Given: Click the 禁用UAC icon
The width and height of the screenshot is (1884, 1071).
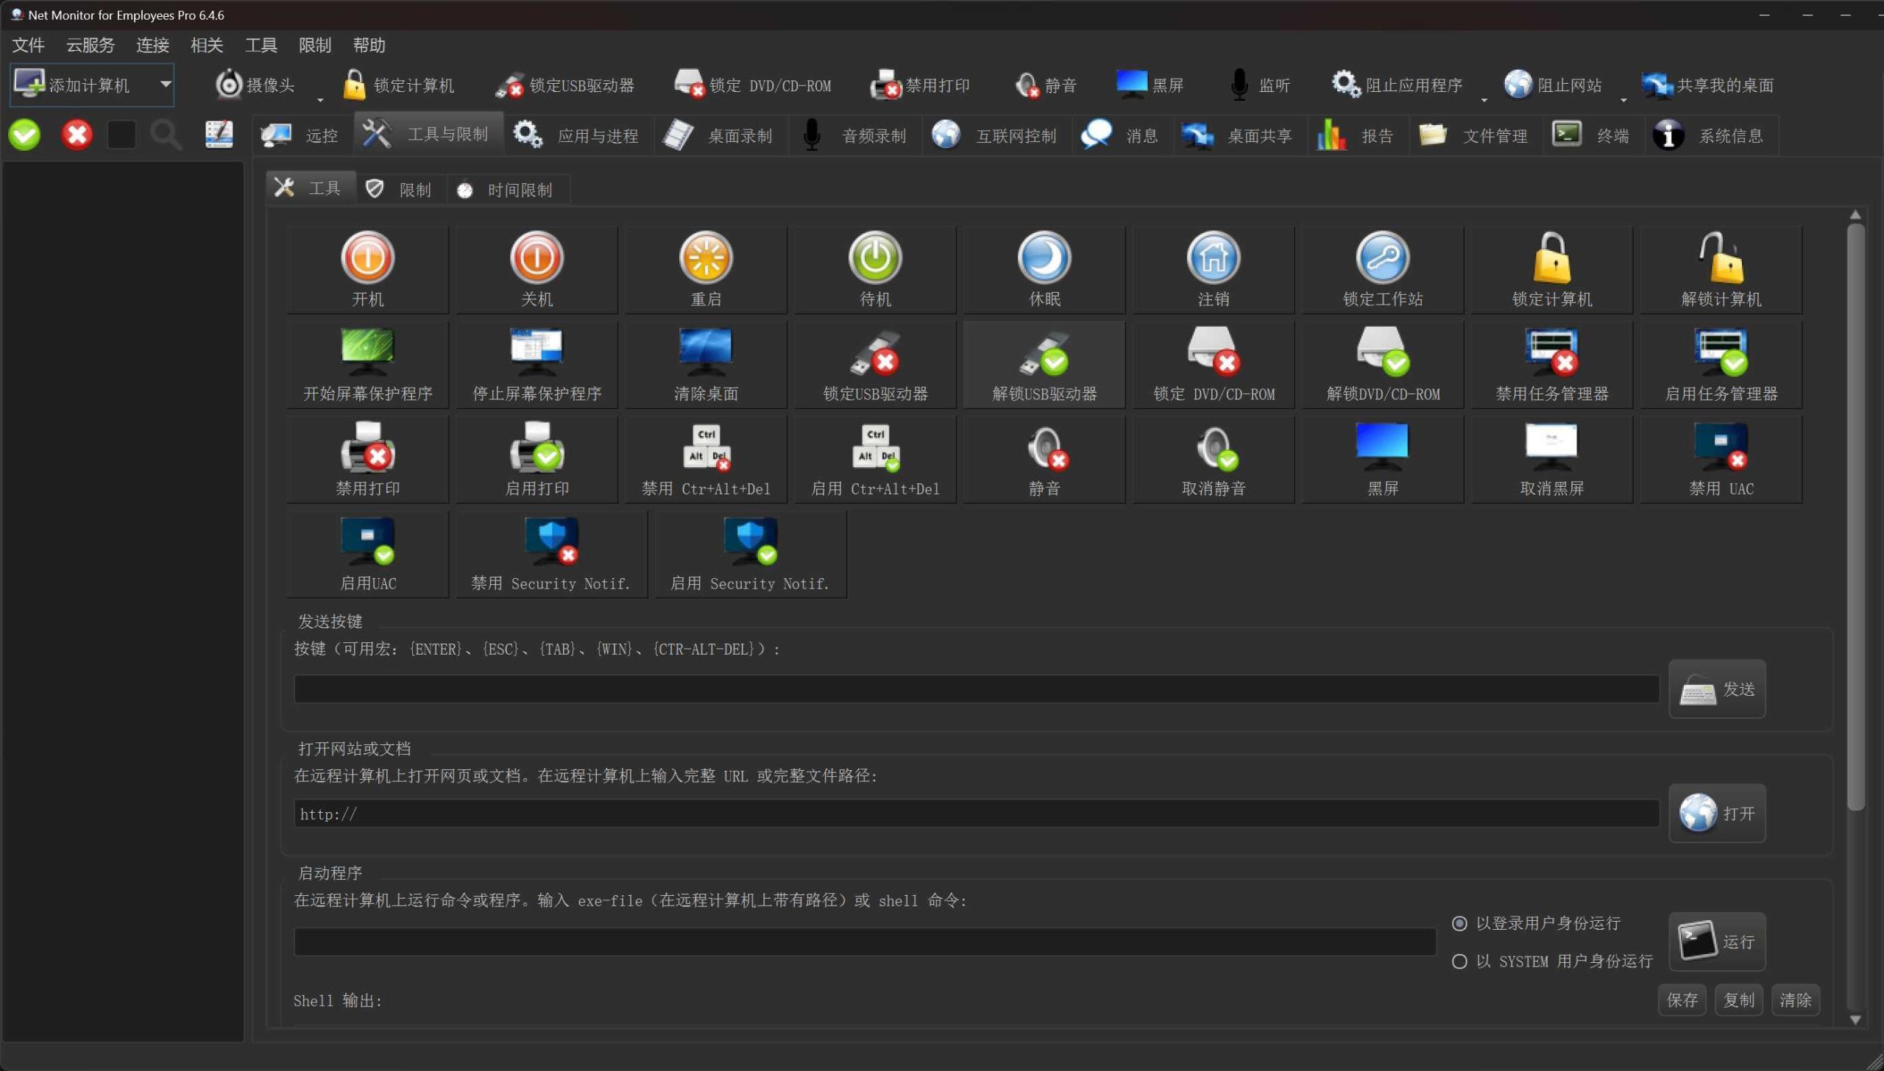Looking at the screenshot, I should 1721,458.
